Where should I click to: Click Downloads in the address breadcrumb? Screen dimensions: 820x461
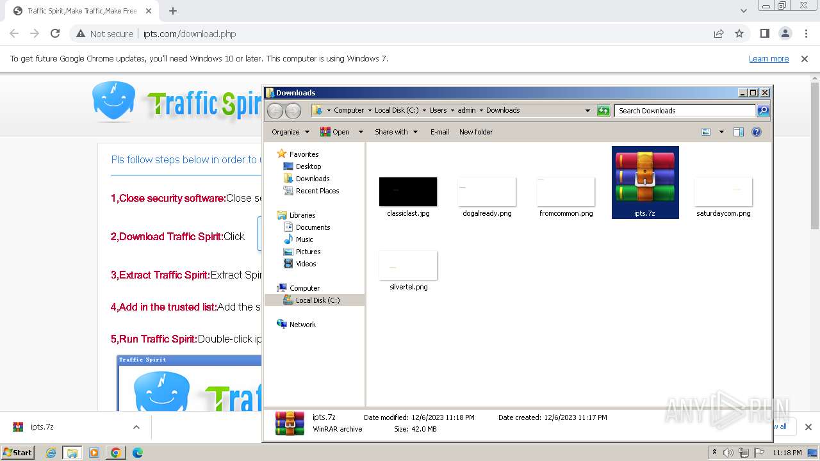(x=503, y=110)
